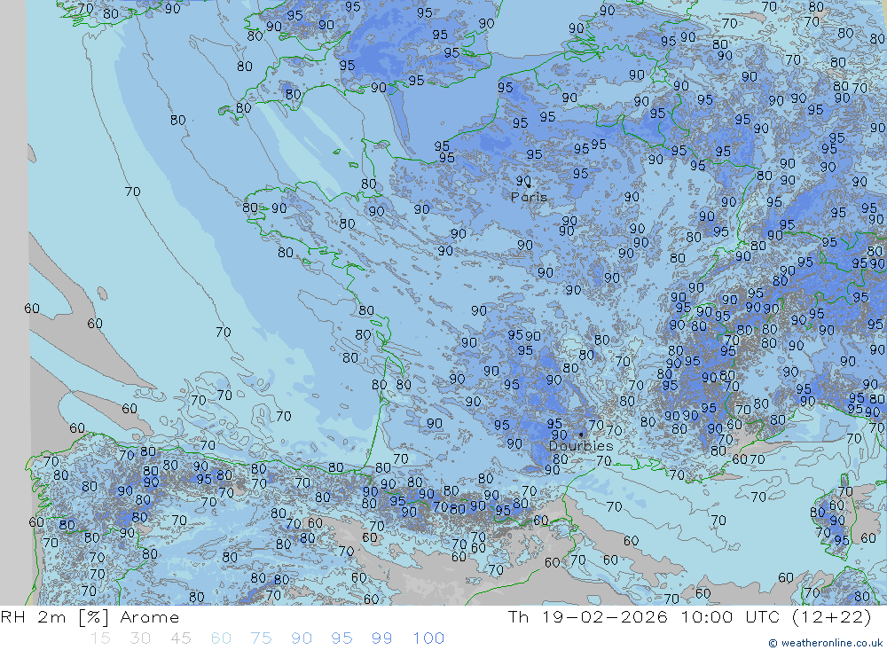Image resolution: width=887 pixels, height=650 pixels.
Task: Click the Paris location dot marker
Action: [x=529, y=185]
